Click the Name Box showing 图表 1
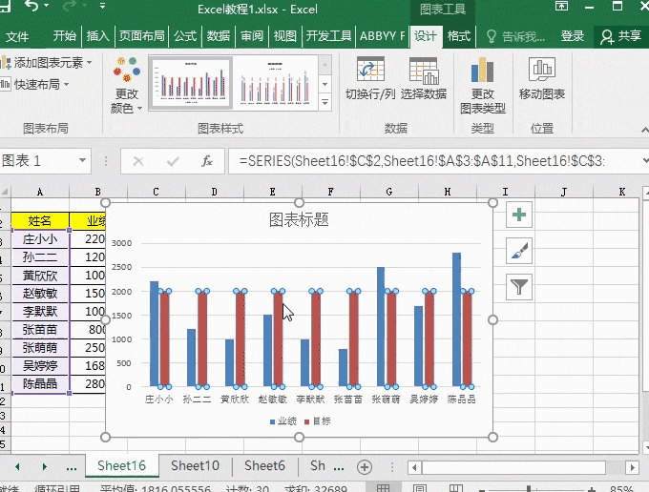Screen dimensions: 649x492 37,160
